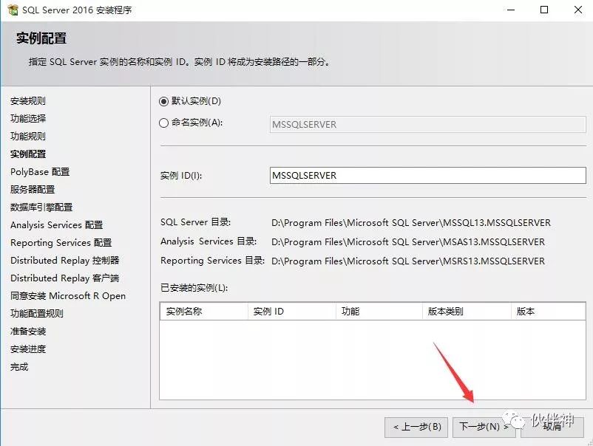
Task: Select the 命名实例(A) radio button
Action: click(x=163, y=123)
